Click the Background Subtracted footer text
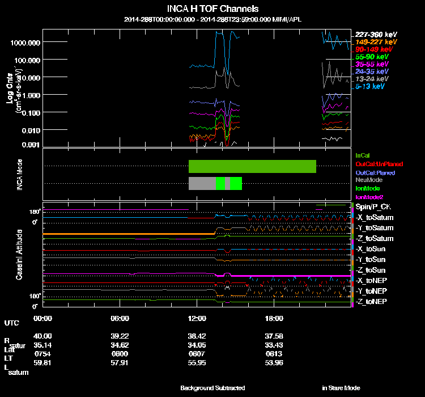The width and height of the screenshot is (425, 397). pos(212,388)
